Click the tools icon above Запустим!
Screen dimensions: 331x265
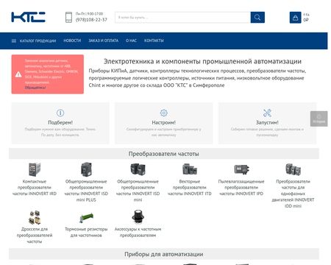[x=267, y=113]
